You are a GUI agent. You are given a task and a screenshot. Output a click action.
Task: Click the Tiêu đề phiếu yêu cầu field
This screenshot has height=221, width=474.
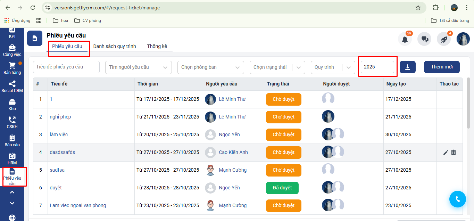tap(66, 67)
